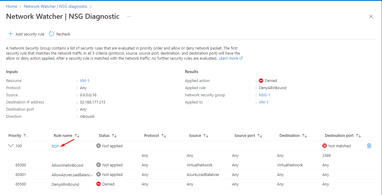Click the red Denied icon in Results
The height and width of the screenshot is (195, 382).
261,81
